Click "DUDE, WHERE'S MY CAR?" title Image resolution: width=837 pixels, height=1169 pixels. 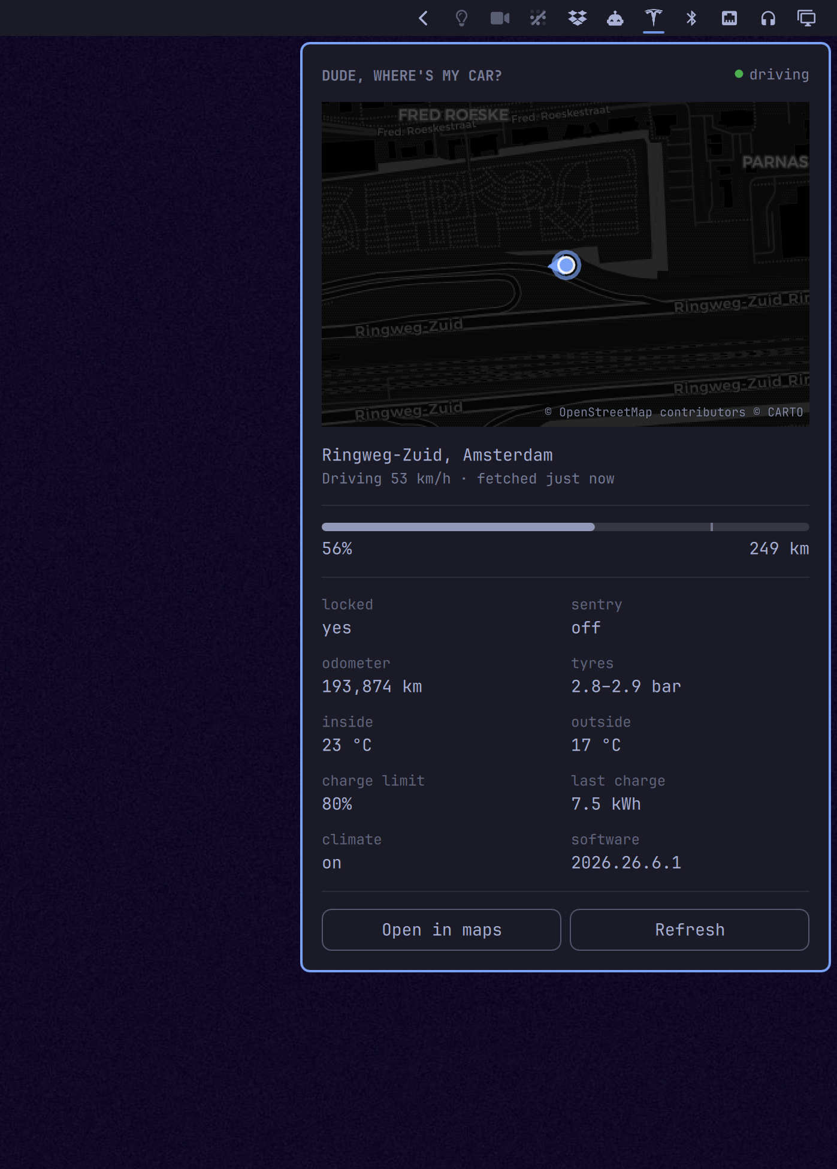point(412,76)
